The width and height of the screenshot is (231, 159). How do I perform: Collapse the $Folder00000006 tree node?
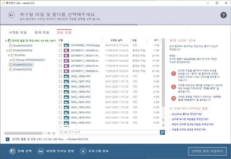(7, 50)
